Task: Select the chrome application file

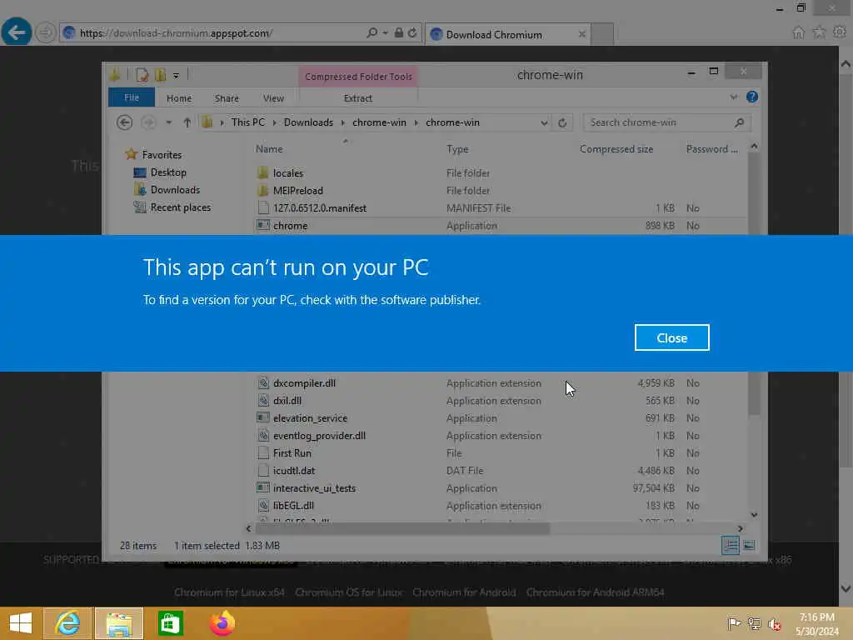Action: click(x=290, y=225)
